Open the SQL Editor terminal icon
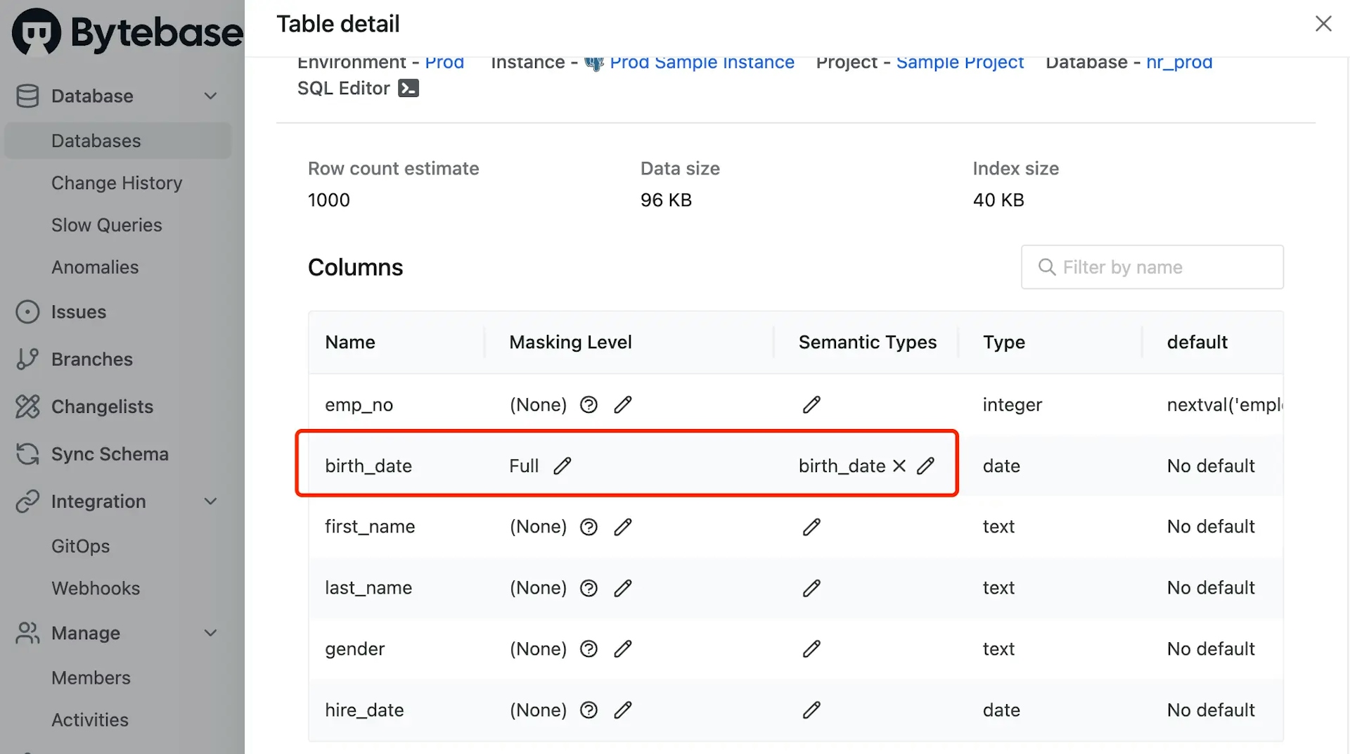 (x=409, y=88)
